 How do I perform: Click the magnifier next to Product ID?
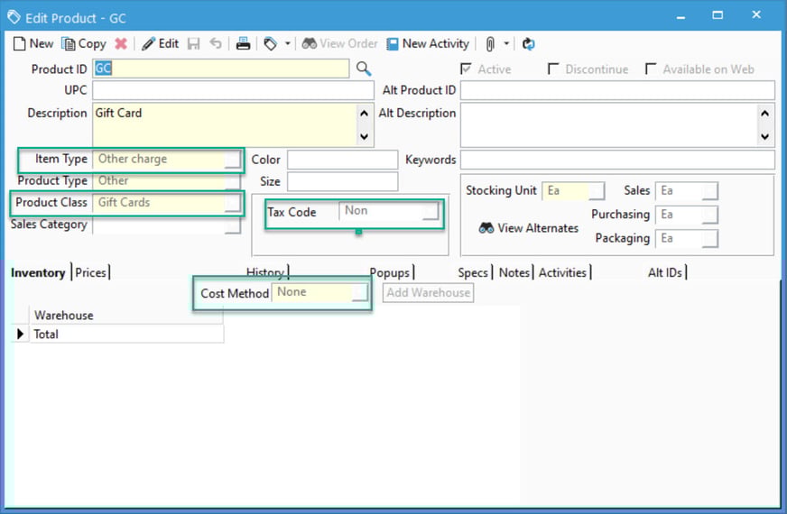click(363, 69)
